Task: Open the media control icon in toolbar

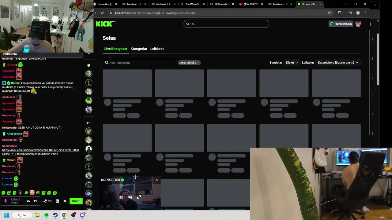Action: (x=350, y=13)
